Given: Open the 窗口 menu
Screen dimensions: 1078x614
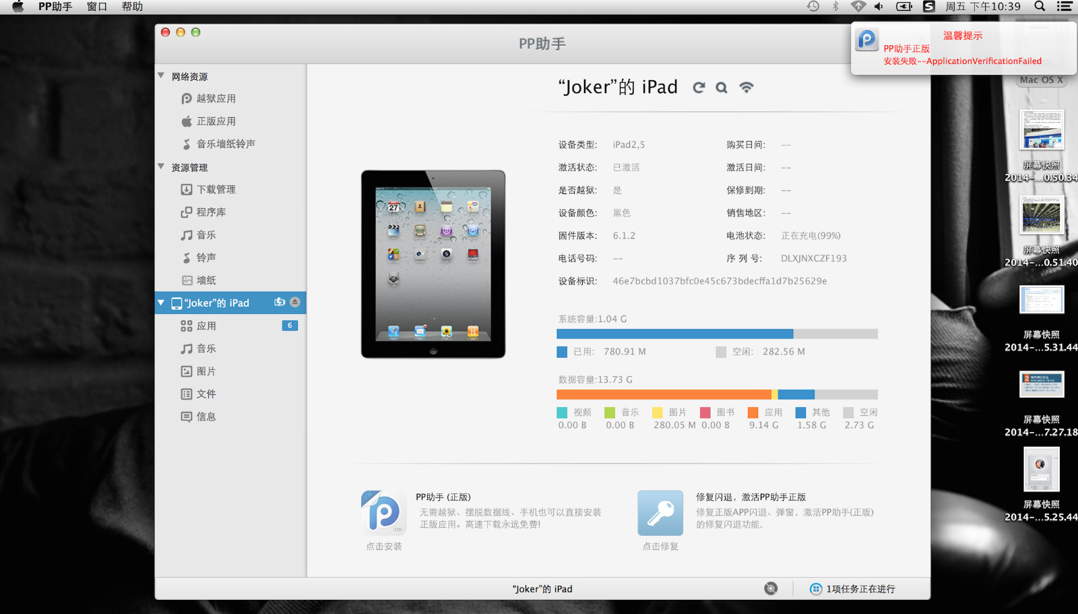Looking at the screenshot, I should tap(97, 7).
